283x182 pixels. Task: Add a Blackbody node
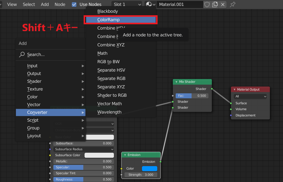(x=121, y=11)
